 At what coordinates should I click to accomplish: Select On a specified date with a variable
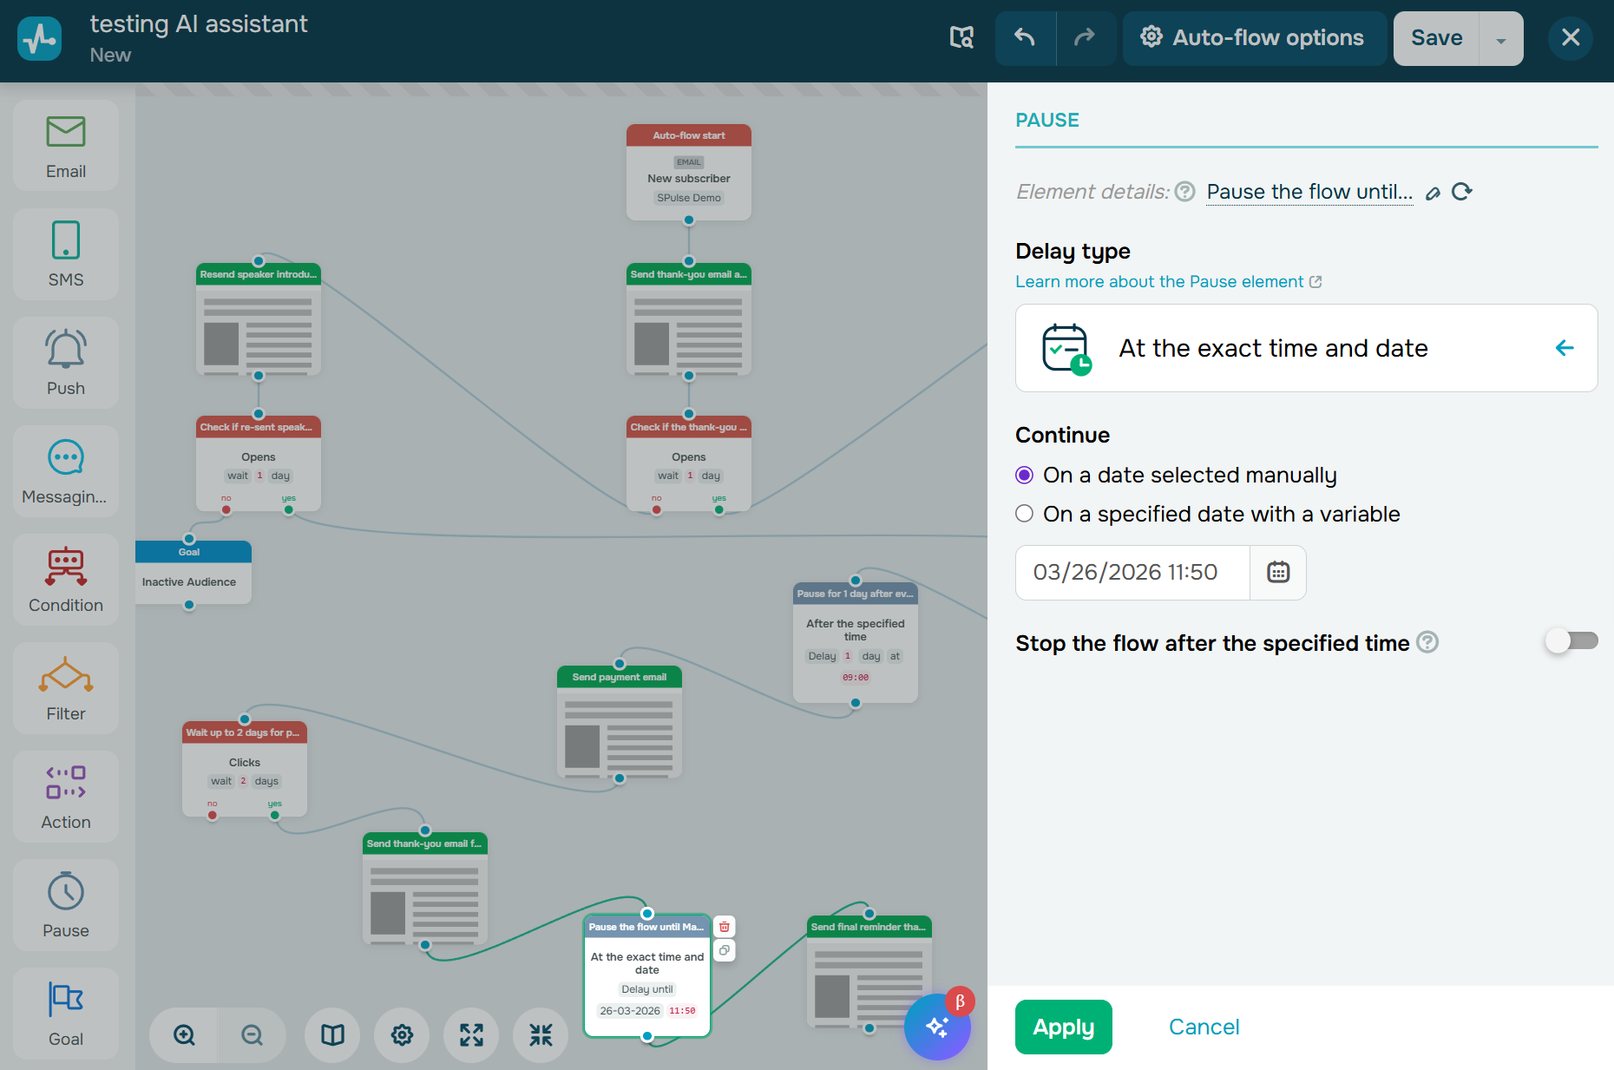click(x=1025, y=514)
